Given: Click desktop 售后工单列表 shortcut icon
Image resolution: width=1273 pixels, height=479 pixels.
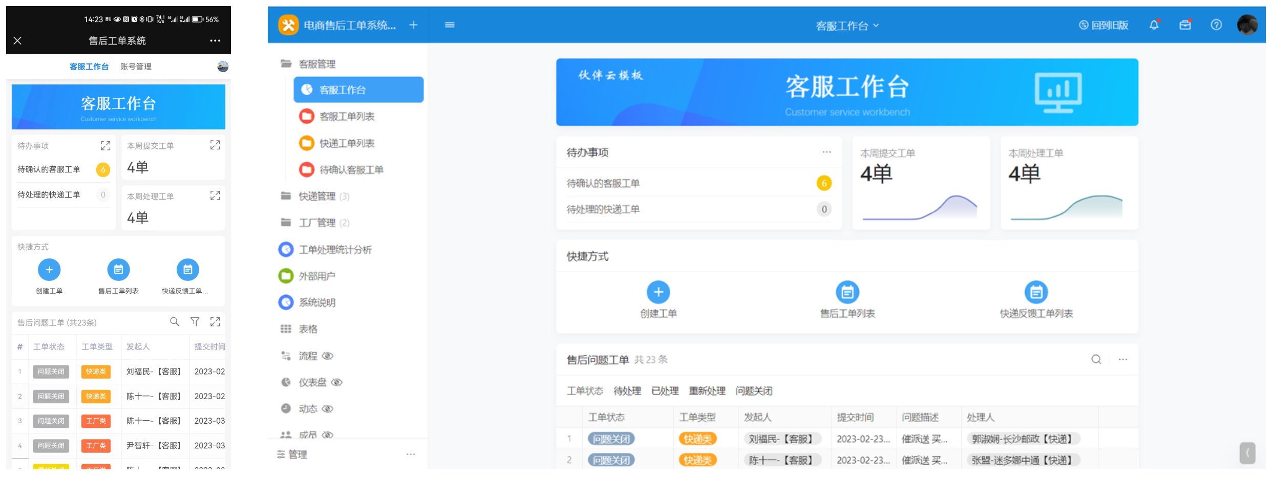Looking at the screenshot, I should pos(847,292).
